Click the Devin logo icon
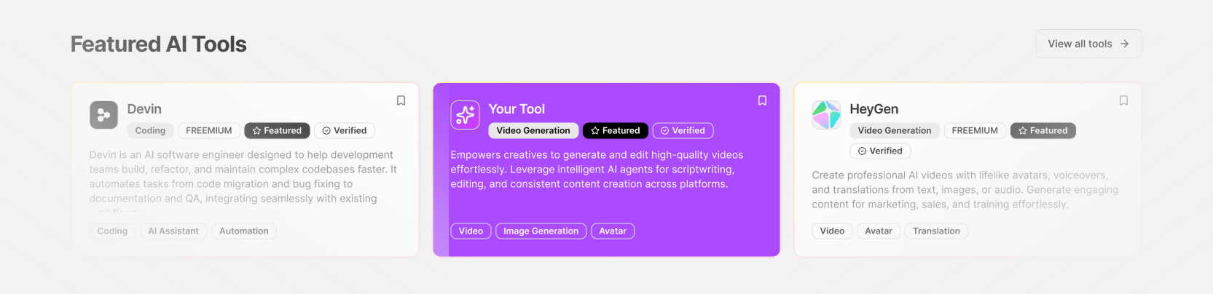Image resolution: width=1213 pixels, height=294 pixels. [103, 115]
